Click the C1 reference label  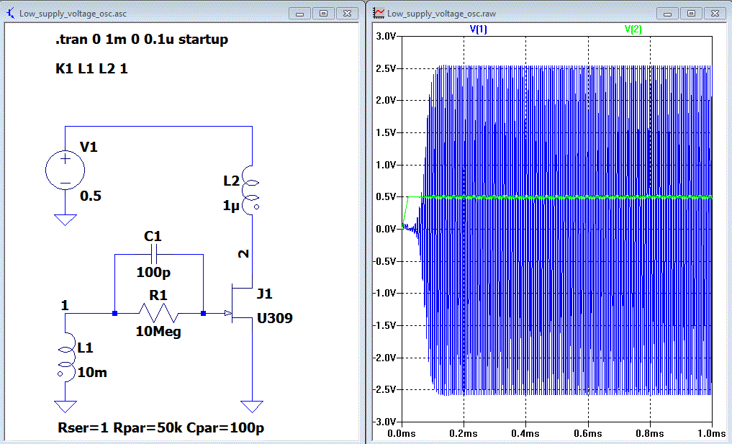point(153,237)
